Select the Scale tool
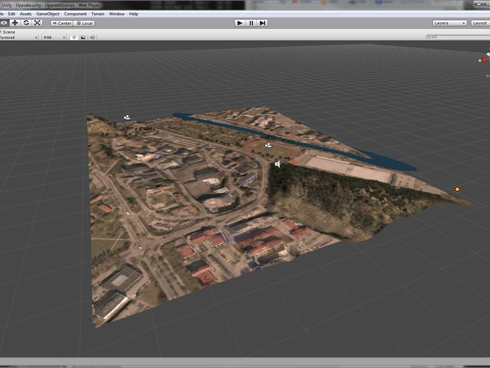 click(37, 23)
